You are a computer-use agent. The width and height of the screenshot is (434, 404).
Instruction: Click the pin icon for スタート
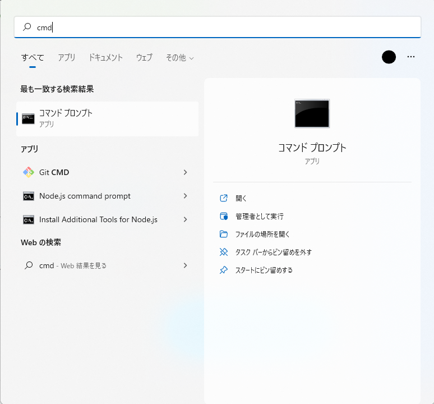pos(224,270)
